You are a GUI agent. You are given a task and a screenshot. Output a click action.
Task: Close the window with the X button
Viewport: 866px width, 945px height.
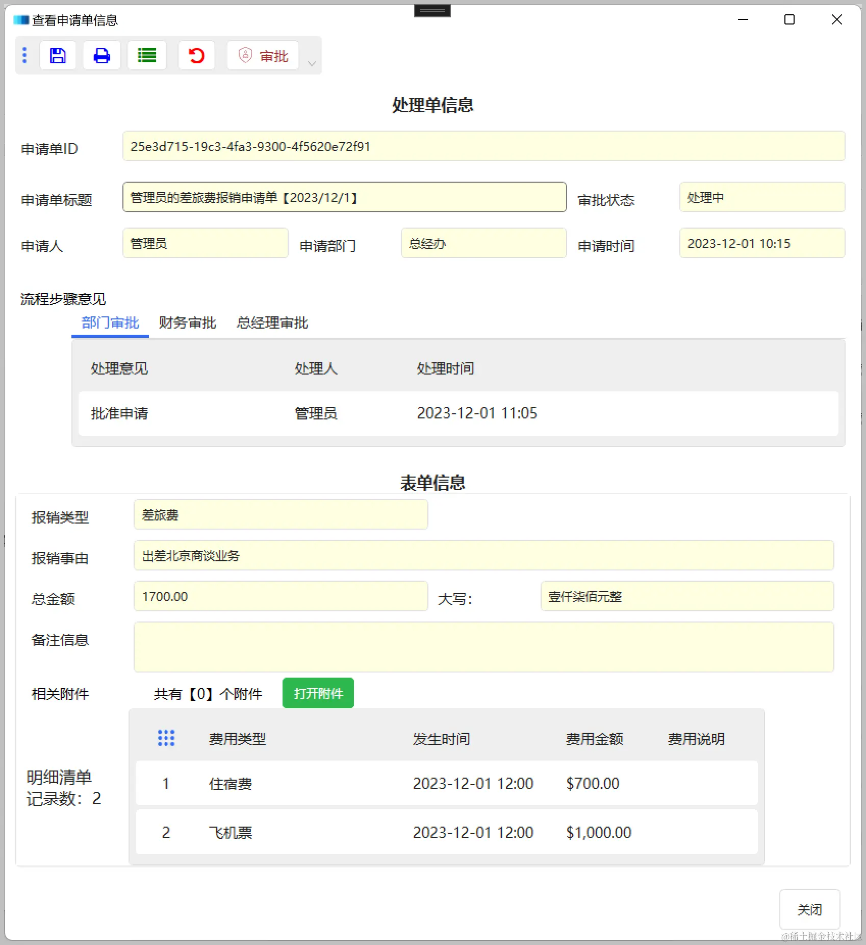point(836,19)
